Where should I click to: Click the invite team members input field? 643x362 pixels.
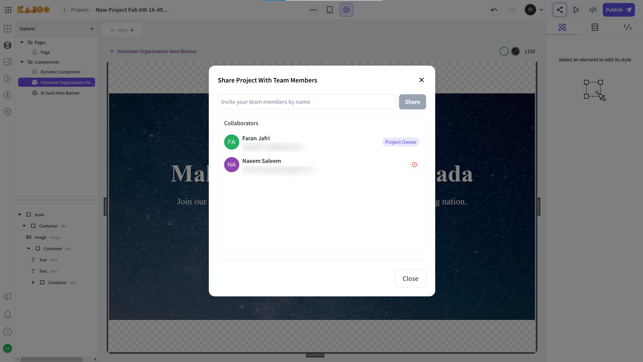tap(307, 102)
